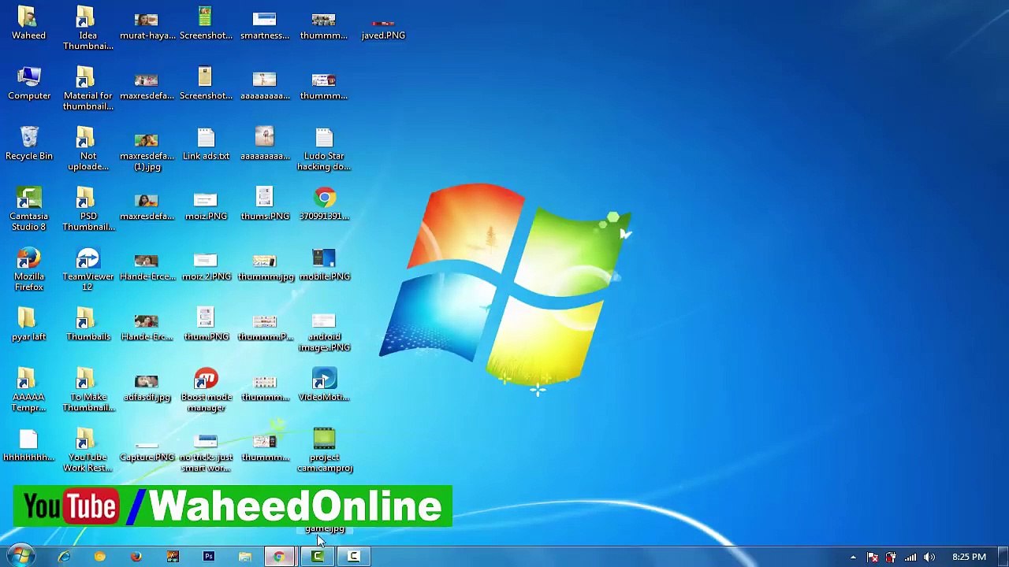Viewport: 1009px width, 567px height.
Task: Switch to the green Camtasia Studio taskbar button
Action: pyautogui.click(x=318, y=557)
